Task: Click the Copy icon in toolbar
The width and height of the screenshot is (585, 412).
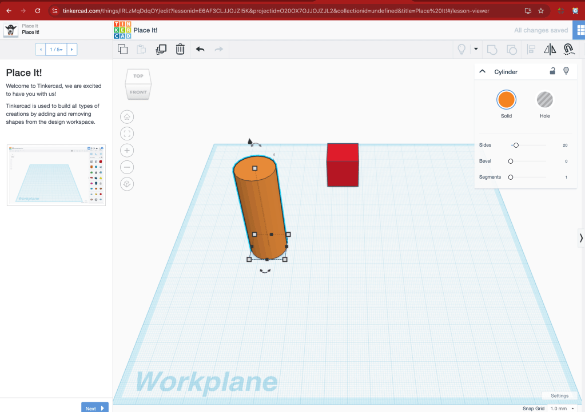Action: (x=123, y=49)
